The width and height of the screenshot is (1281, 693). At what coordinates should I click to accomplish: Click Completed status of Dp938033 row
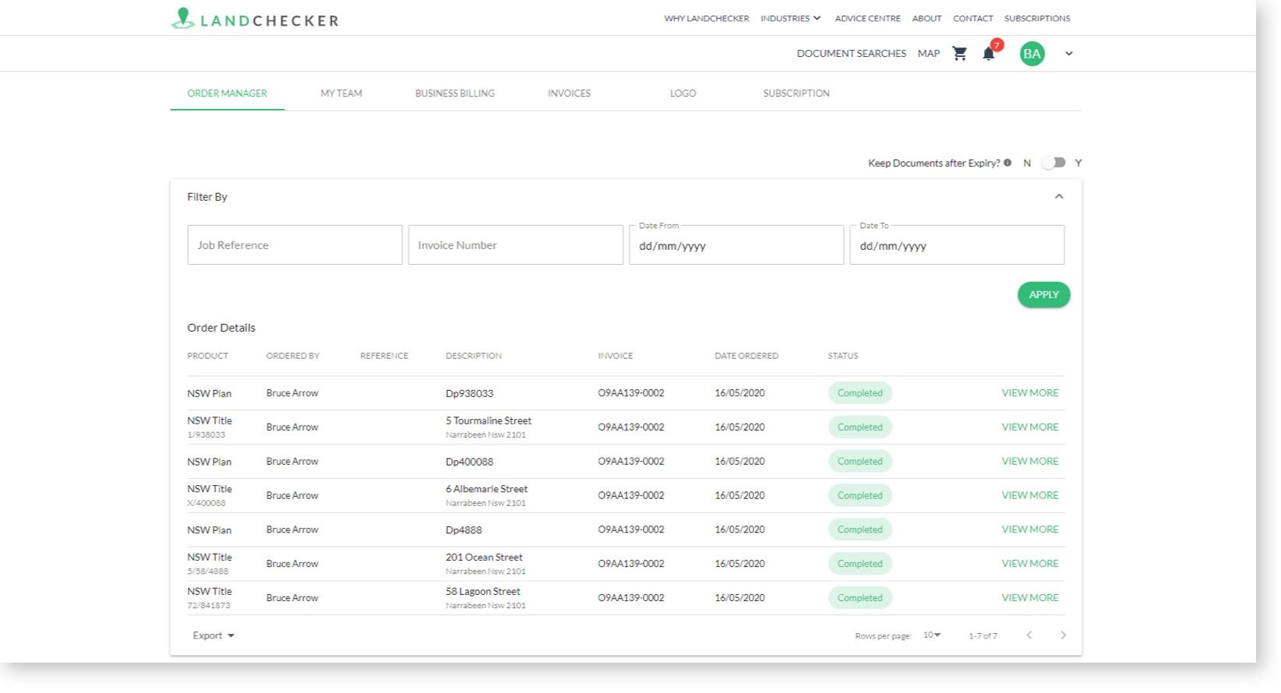pos(860,393)
